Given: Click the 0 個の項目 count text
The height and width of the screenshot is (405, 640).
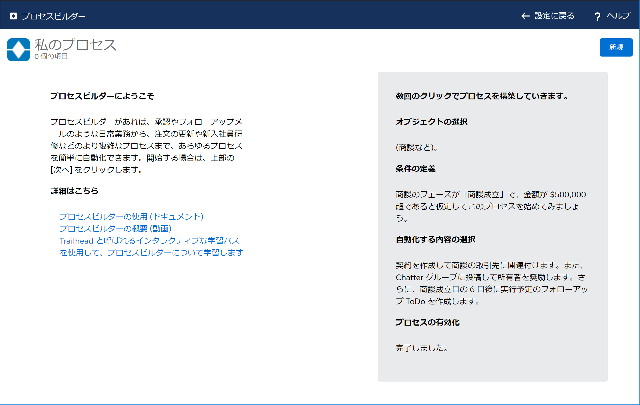Looking at the screenshot, I should pyautogui.click(x=51, y=57).
